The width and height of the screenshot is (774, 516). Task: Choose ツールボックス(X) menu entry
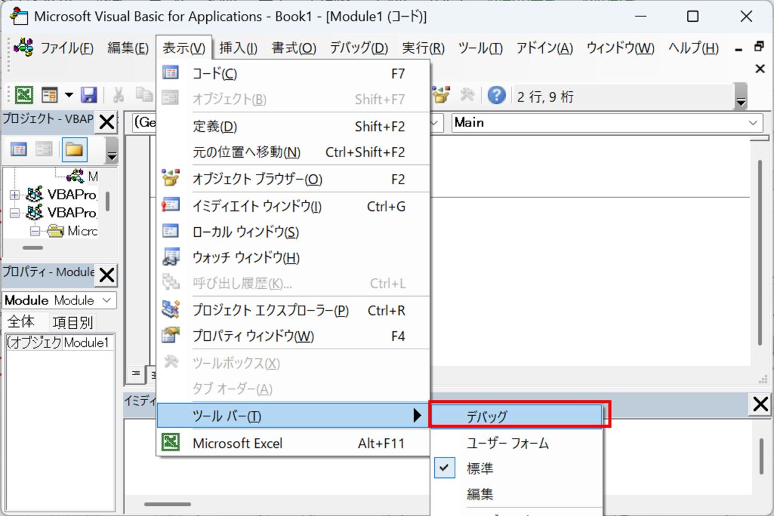click(x=293, y=364)
